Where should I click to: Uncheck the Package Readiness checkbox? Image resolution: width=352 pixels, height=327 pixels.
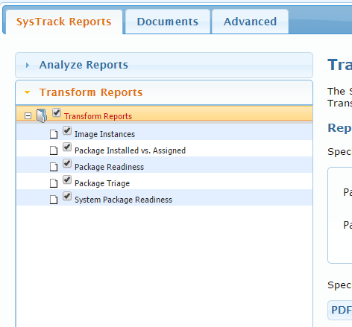pos(67,163)
